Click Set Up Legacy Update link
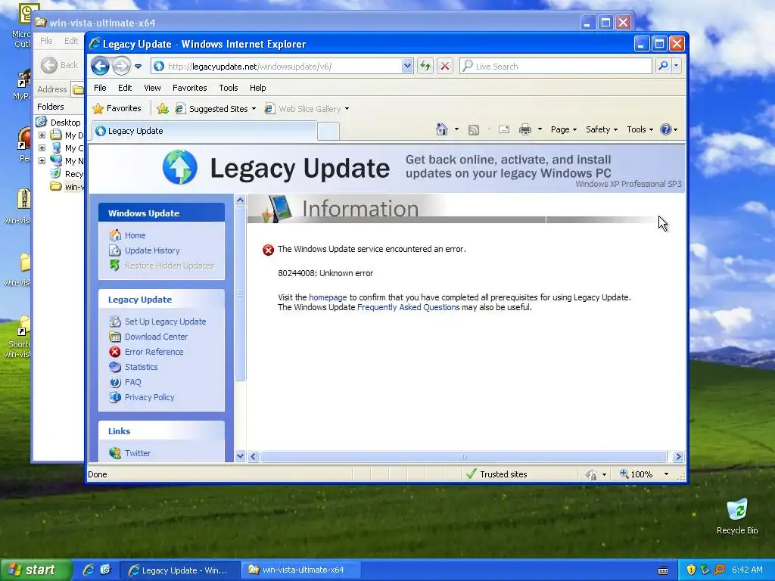The height and width of the screenshot is (581, 775). (165, 322)
